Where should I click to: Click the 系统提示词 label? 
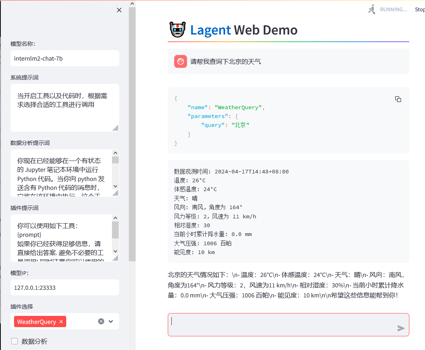[24, 77]
